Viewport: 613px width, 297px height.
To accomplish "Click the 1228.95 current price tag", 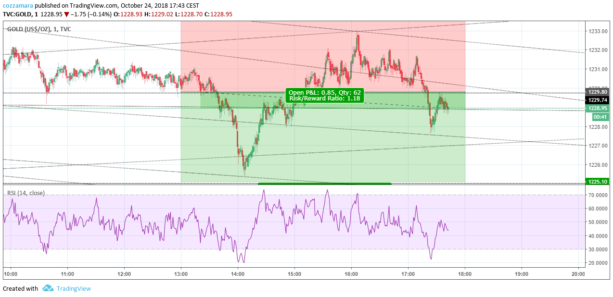I will pyautogui.click(x=598, y=109).
